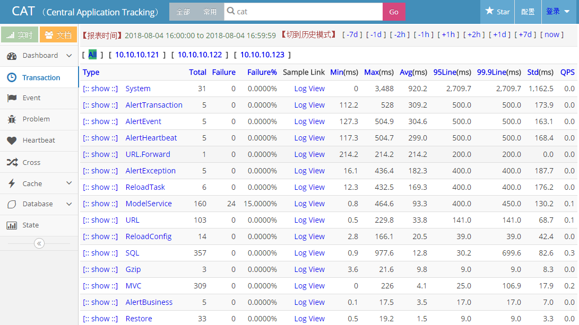Select the All machines filter
Viewport: 579px width, 325px height.
click(92, 55)
